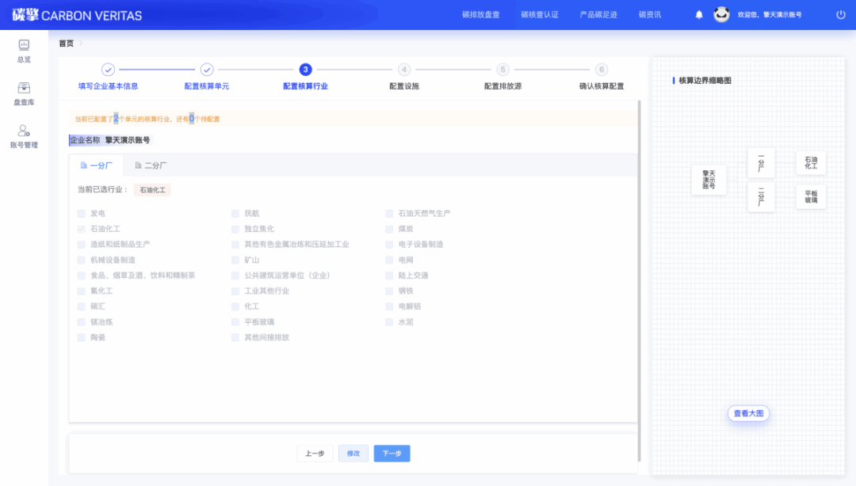Click step 5 circle 配置排放源
Screen dimensions: 856x486
[x=503, y=70]
